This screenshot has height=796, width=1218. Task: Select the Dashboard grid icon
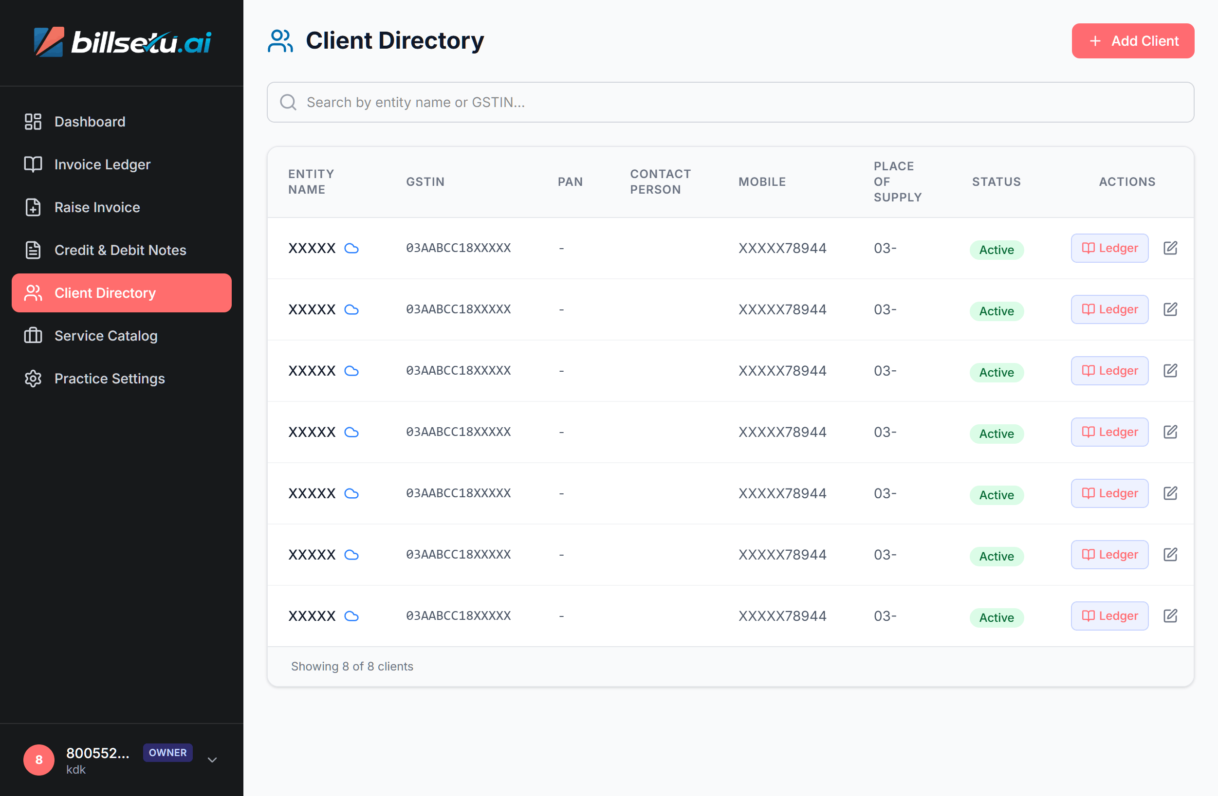[x=33, y=121]
